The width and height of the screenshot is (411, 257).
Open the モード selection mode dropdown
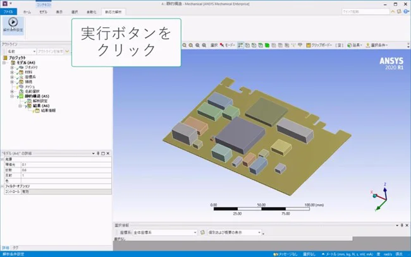tap(227, 45)
